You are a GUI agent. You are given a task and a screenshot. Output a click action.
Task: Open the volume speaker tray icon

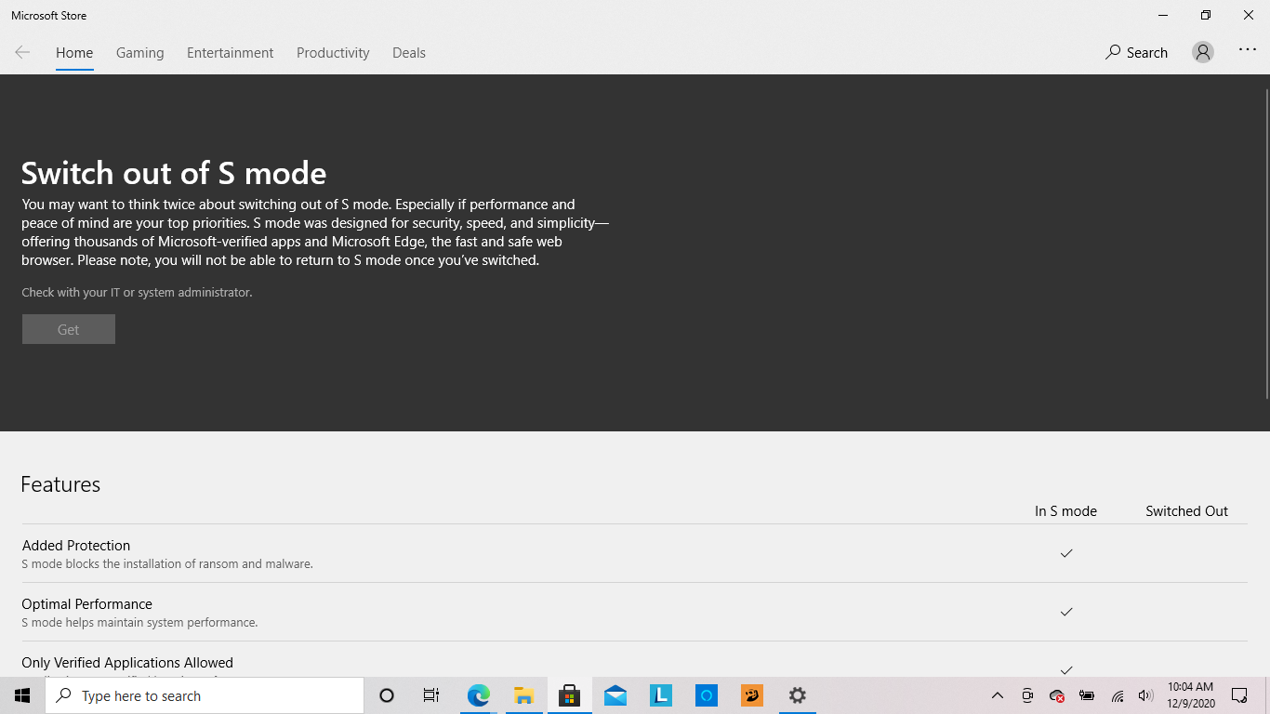(x=1145, y=695)
